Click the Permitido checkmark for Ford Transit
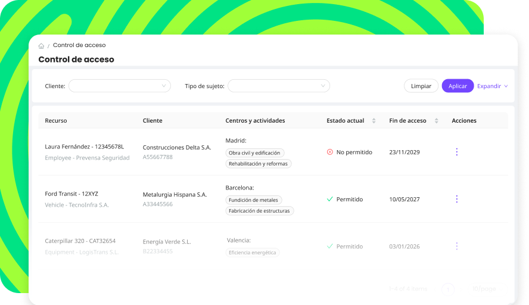529x305 pixels. pyautogui.click(x=330, y=199)
